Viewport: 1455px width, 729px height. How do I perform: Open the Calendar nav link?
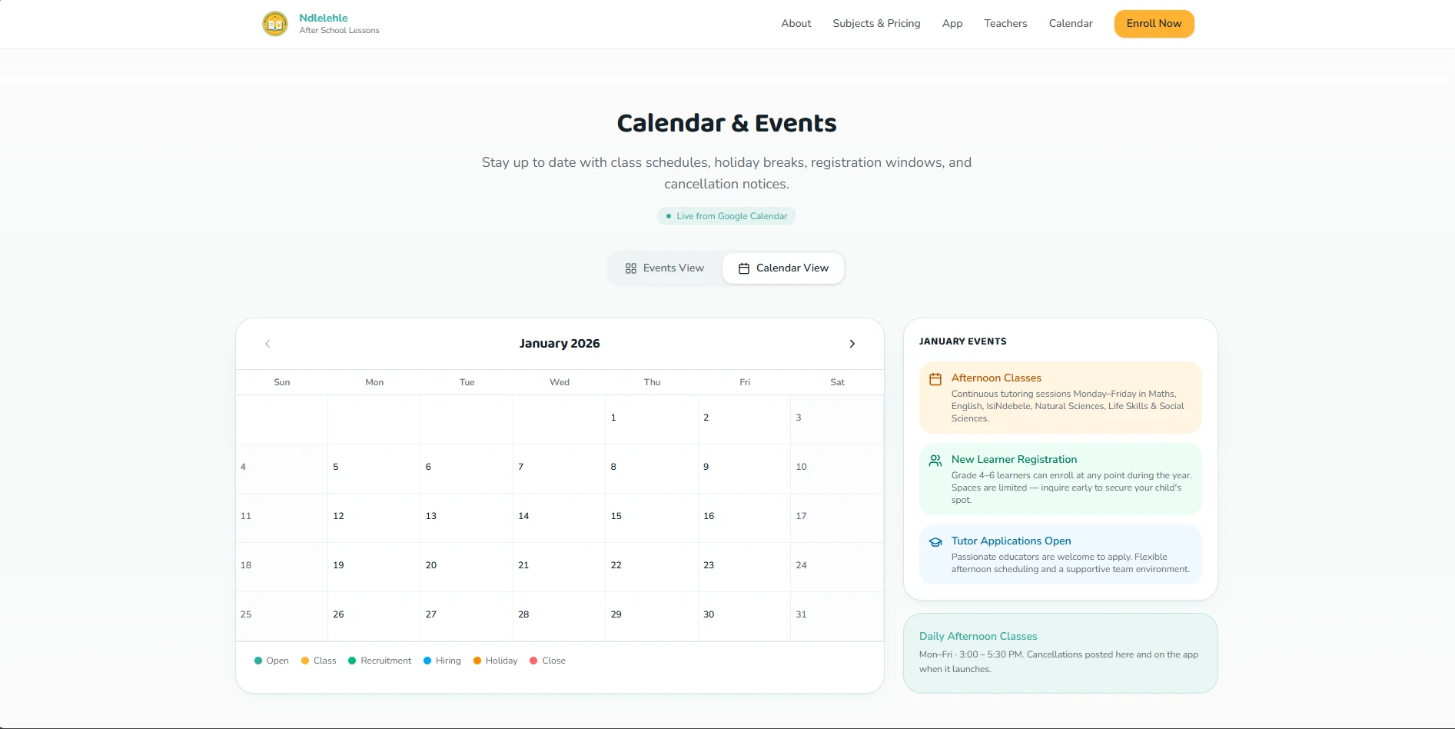(1071, 24)
